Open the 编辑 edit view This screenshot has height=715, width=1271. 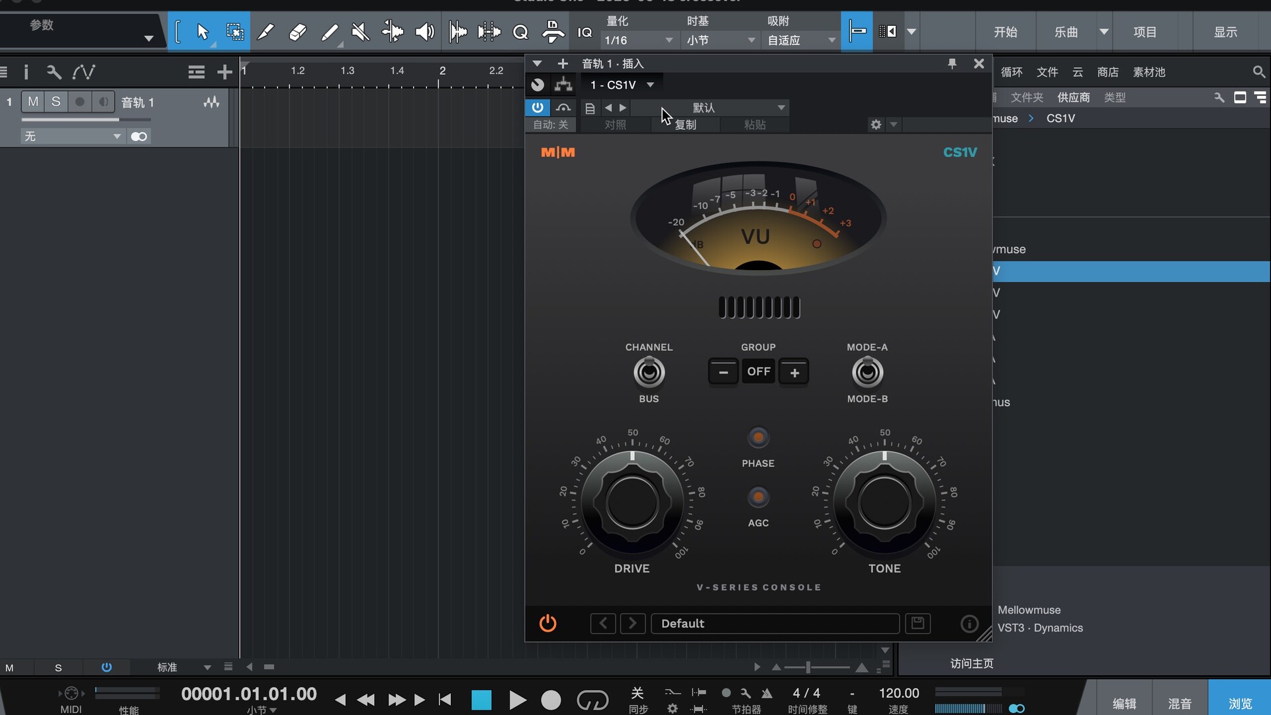tap(1124, 703)
